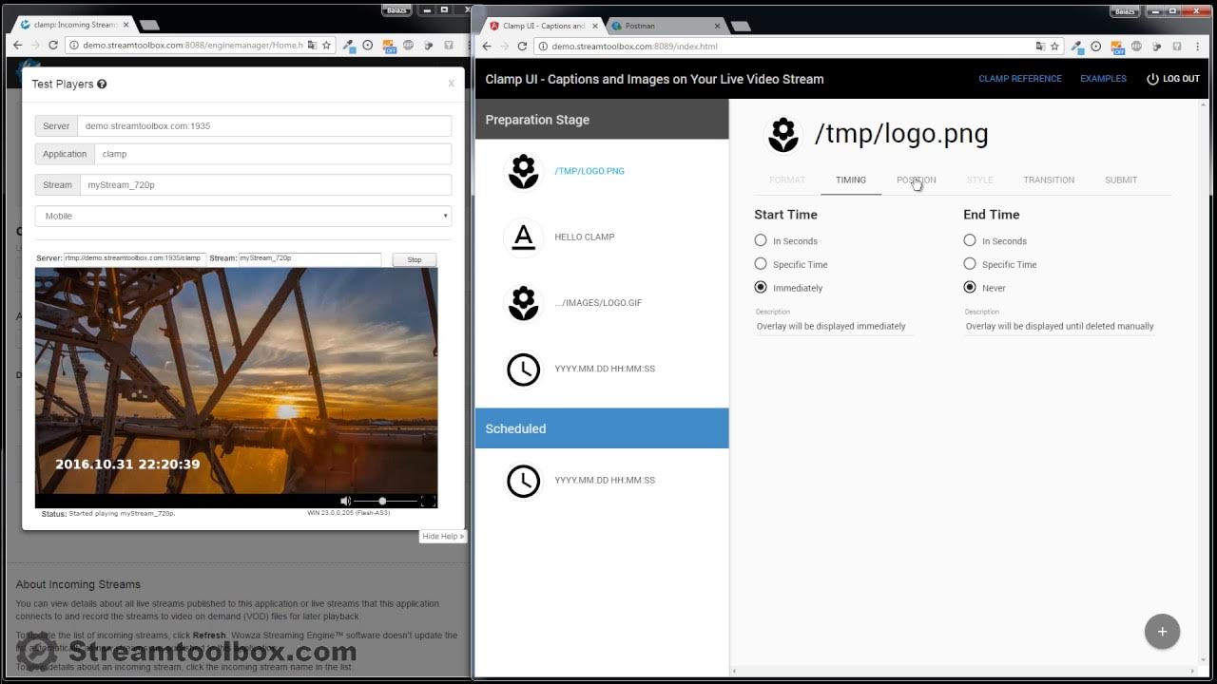This screenshot has width=1217, height=684.
Task: Select the flower icon for .../IMAGES/LOGO.GIF
Action: click(x=523, y=304)
